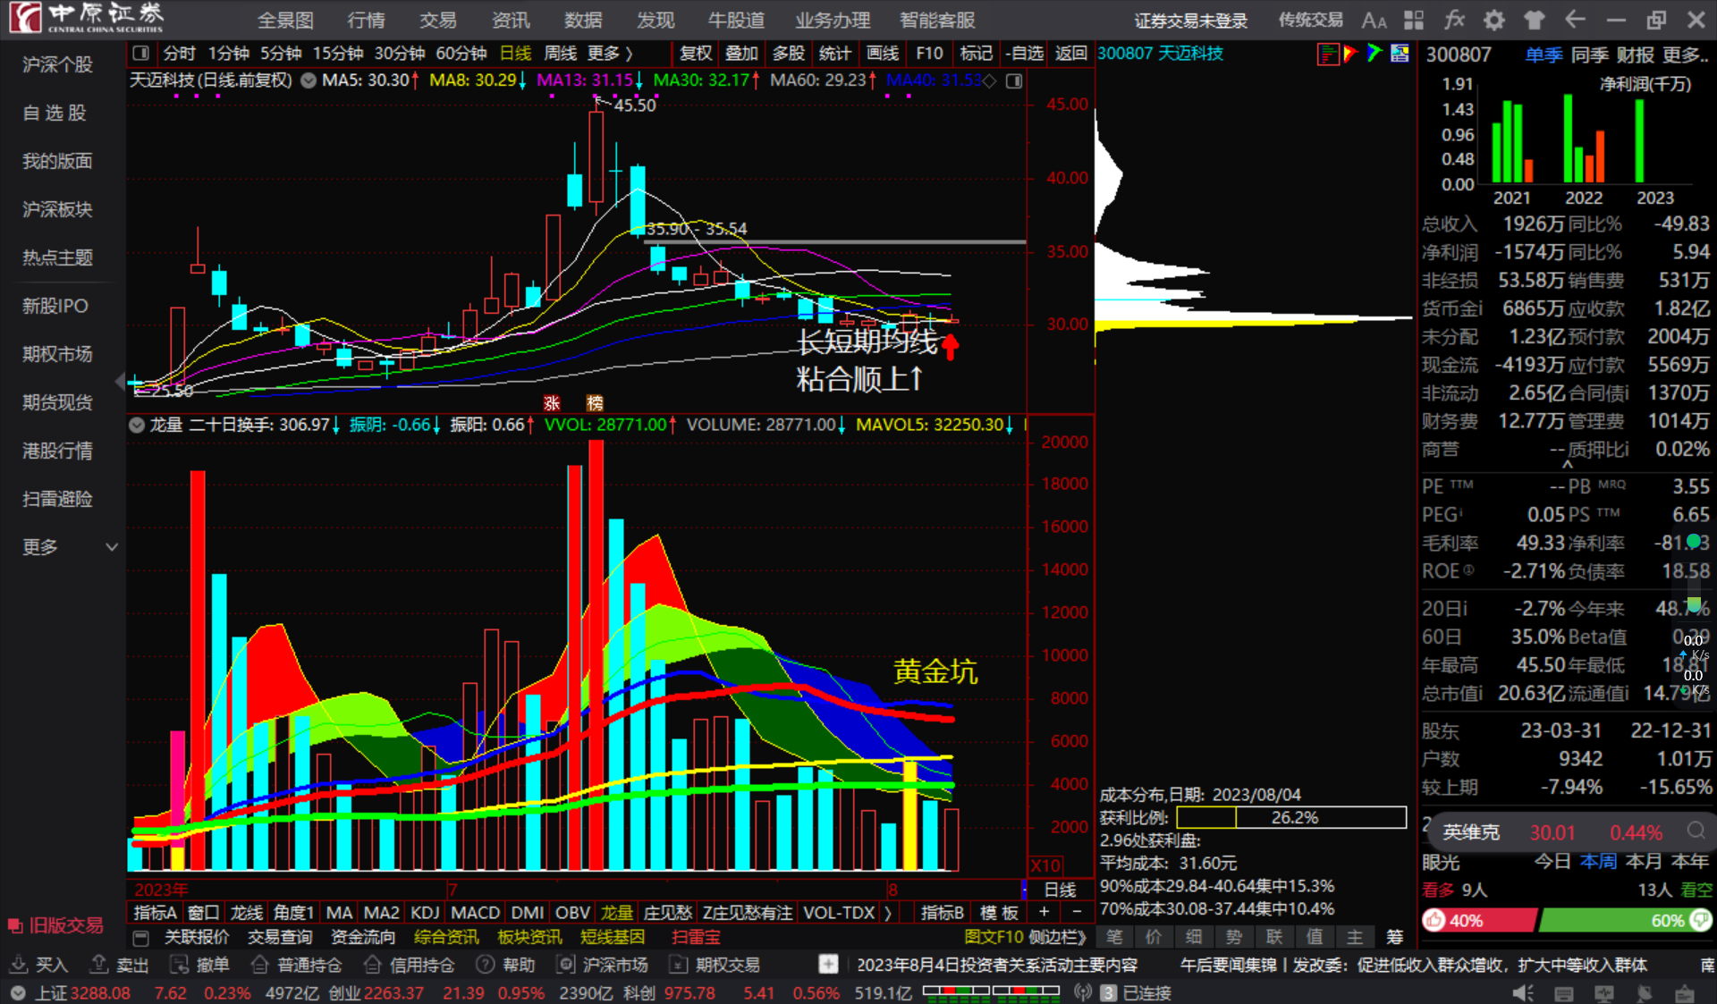This screenshot has width=1717, height=1004.
Task: Click the thumbs-up bullish 40% icon
Action: (x=1434, y=920)
